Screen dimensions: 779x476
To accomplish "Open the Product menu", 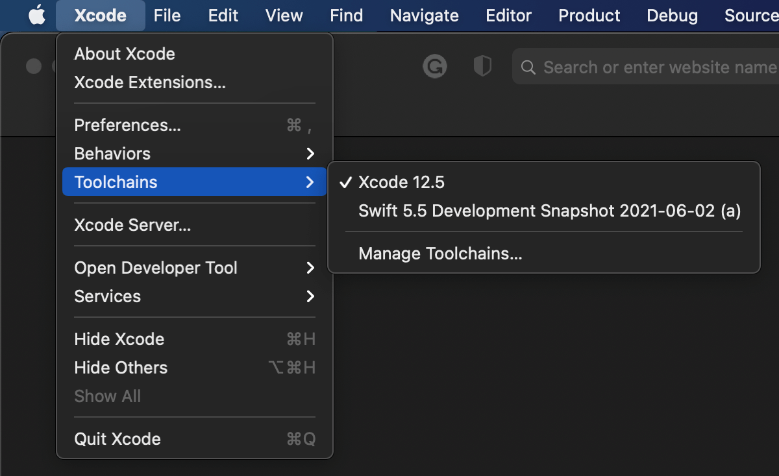I will tap(589, 16).
